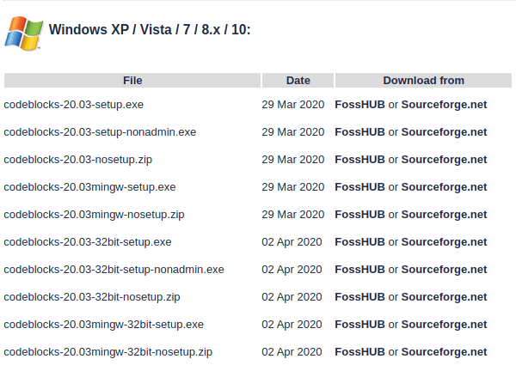Click the File column header
The image size is (516, 365).
coord(132,81)
